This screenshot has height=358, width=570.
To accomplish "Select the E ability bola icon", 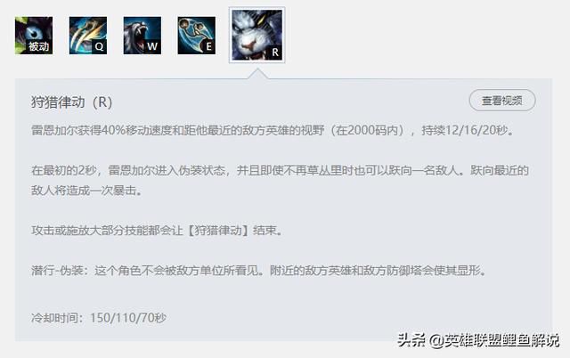I will coord(196,36).
